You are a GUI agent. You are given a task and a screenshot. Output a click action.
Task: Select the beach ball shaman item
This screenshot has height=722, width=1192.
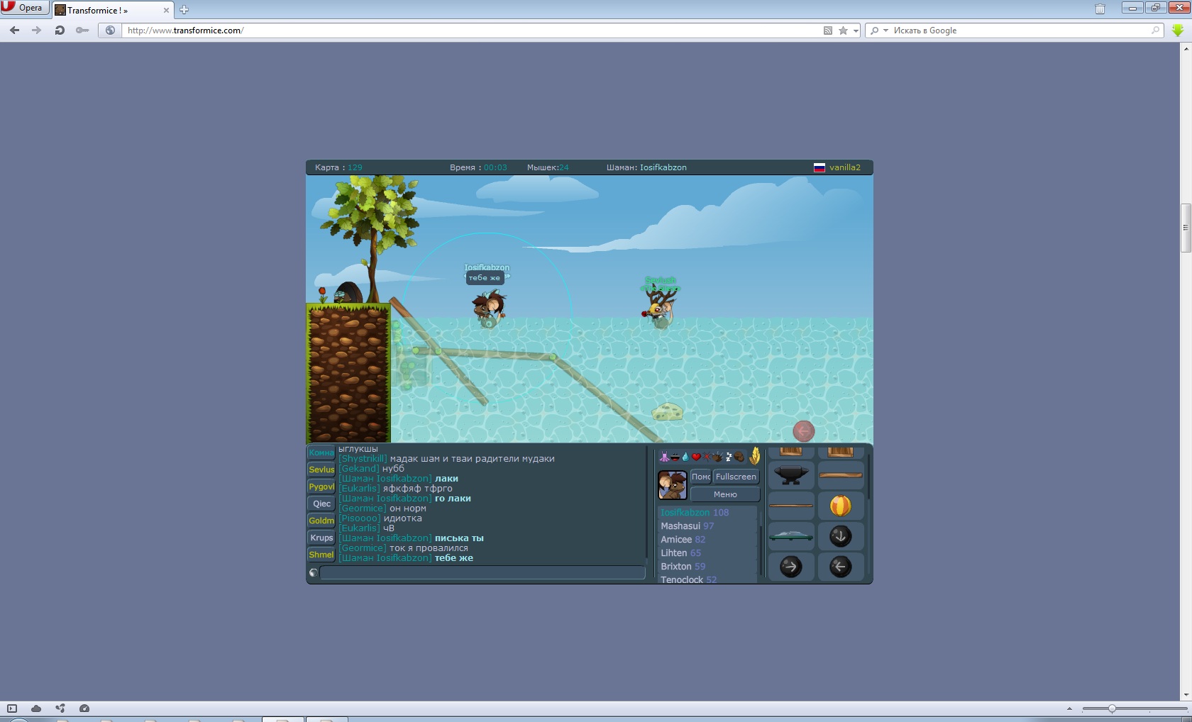(x=841, y=506)
